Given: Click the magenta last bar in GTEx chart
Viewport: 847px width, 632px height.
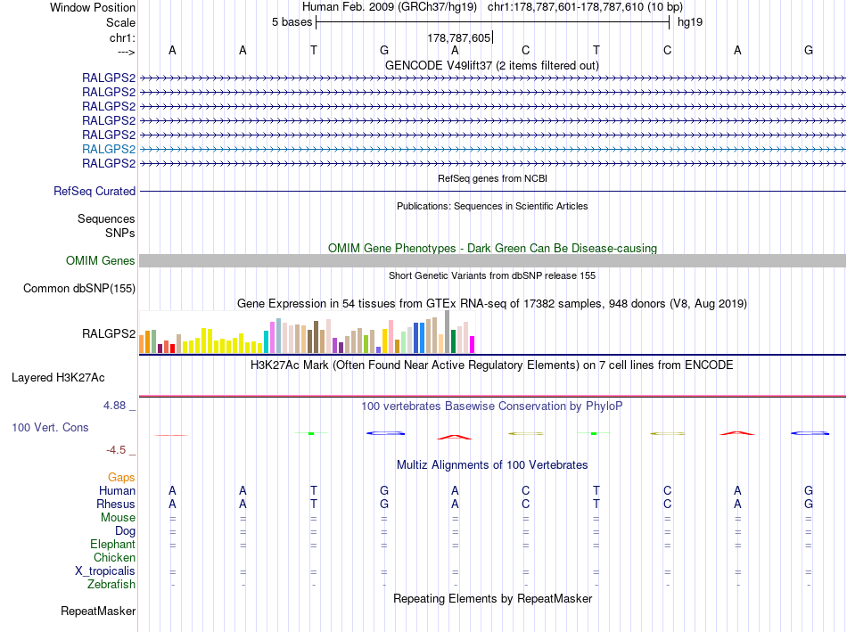Looking at the screenshot, I should pyautogui.click(x=472, y=345).
